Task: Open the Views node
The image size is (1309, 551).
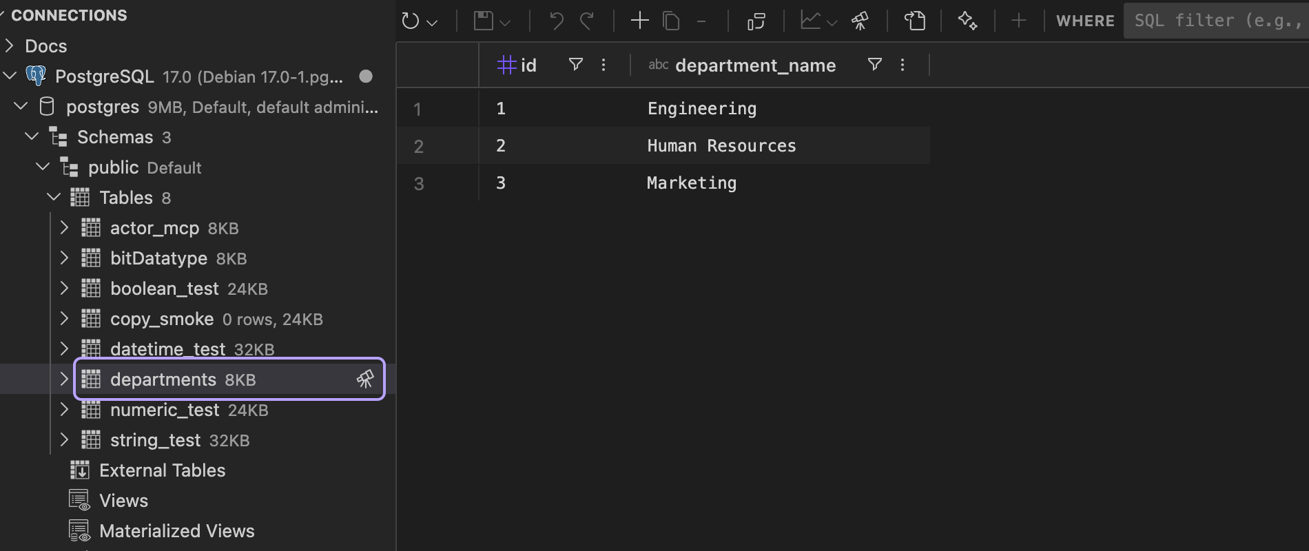Action: tap(123, 501)
